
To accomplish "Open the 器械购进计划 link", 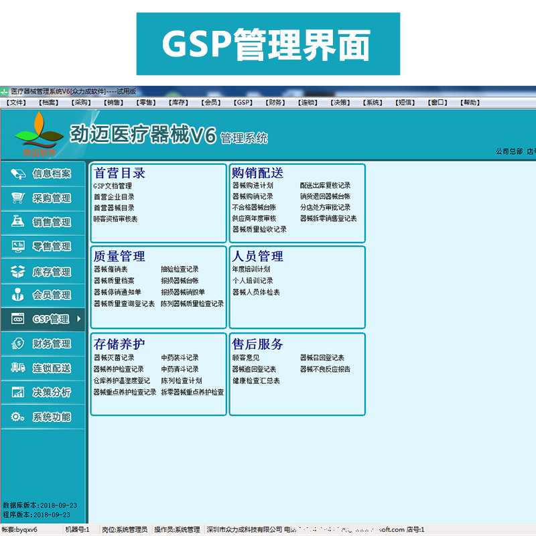I will [253, 186].
